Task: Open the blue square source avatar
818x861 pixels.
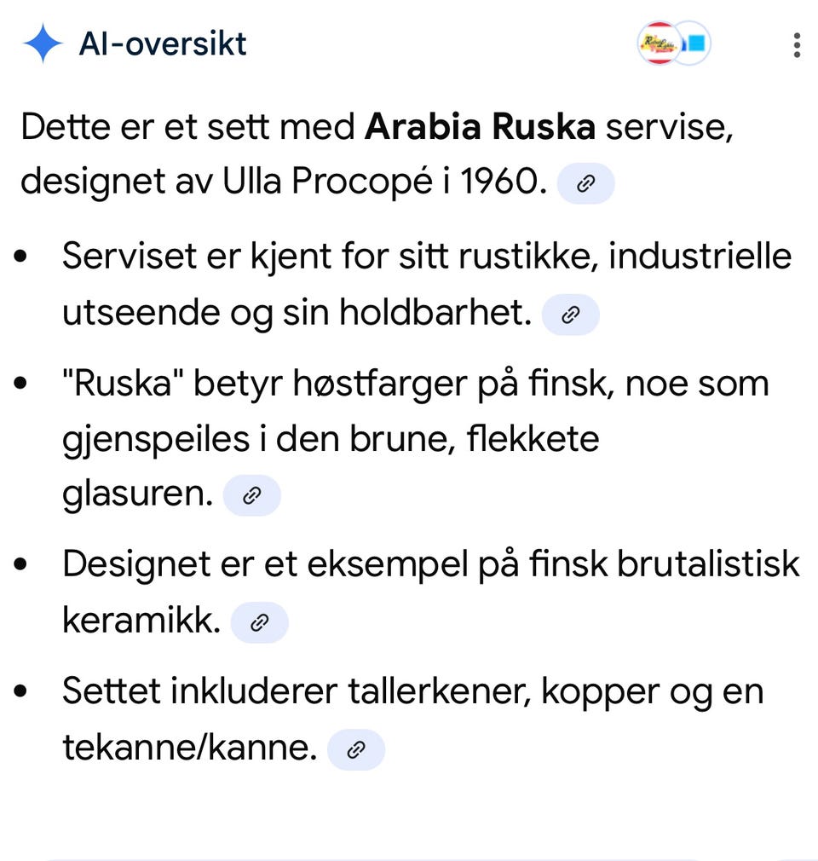Action: click(x=694, y=43)
